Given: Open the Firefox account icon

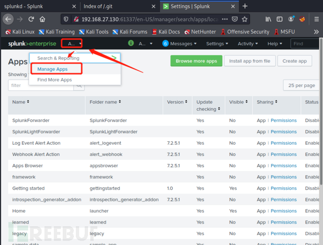Looking at the screenshot, I should pos(291,19).
